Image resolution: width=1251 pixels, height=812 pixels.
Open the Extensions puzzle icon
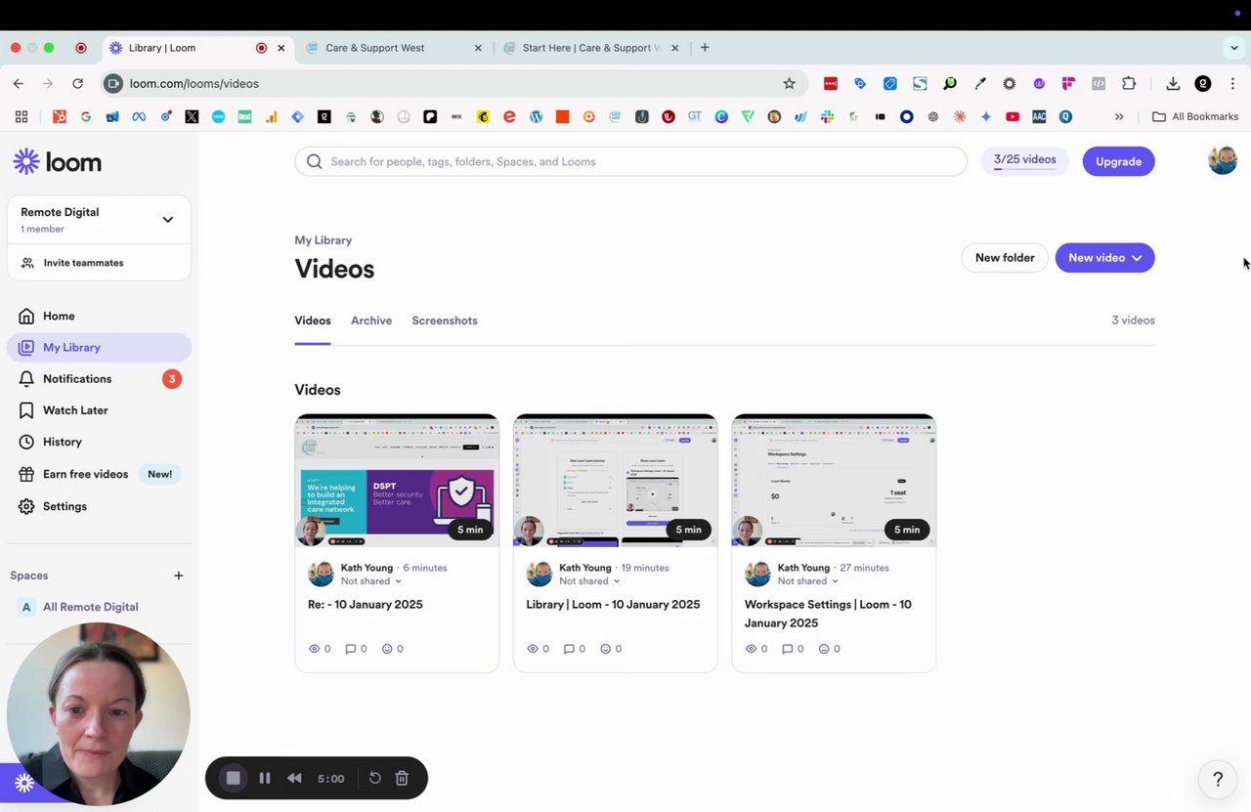coord(1129,84)
